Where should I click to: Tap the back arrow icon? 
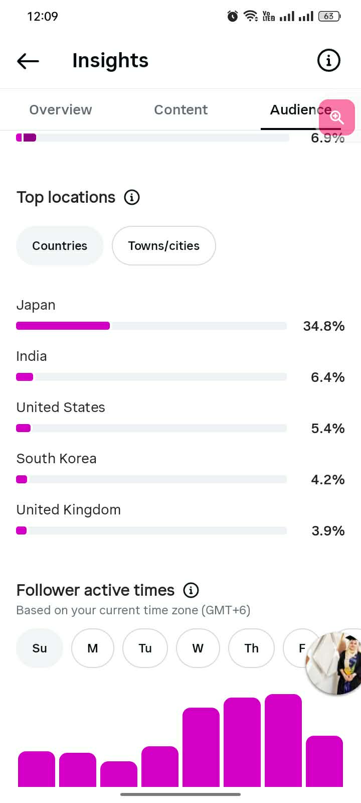point(28,61)
